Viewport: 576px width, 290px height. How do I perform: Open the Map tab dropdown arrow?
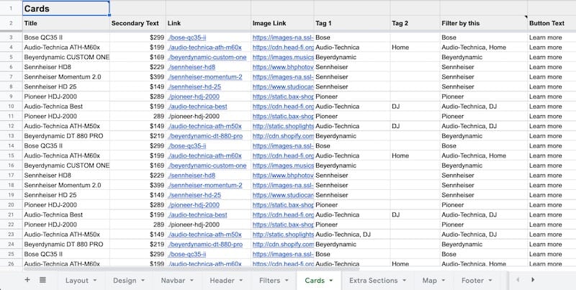tap(443, 281)
